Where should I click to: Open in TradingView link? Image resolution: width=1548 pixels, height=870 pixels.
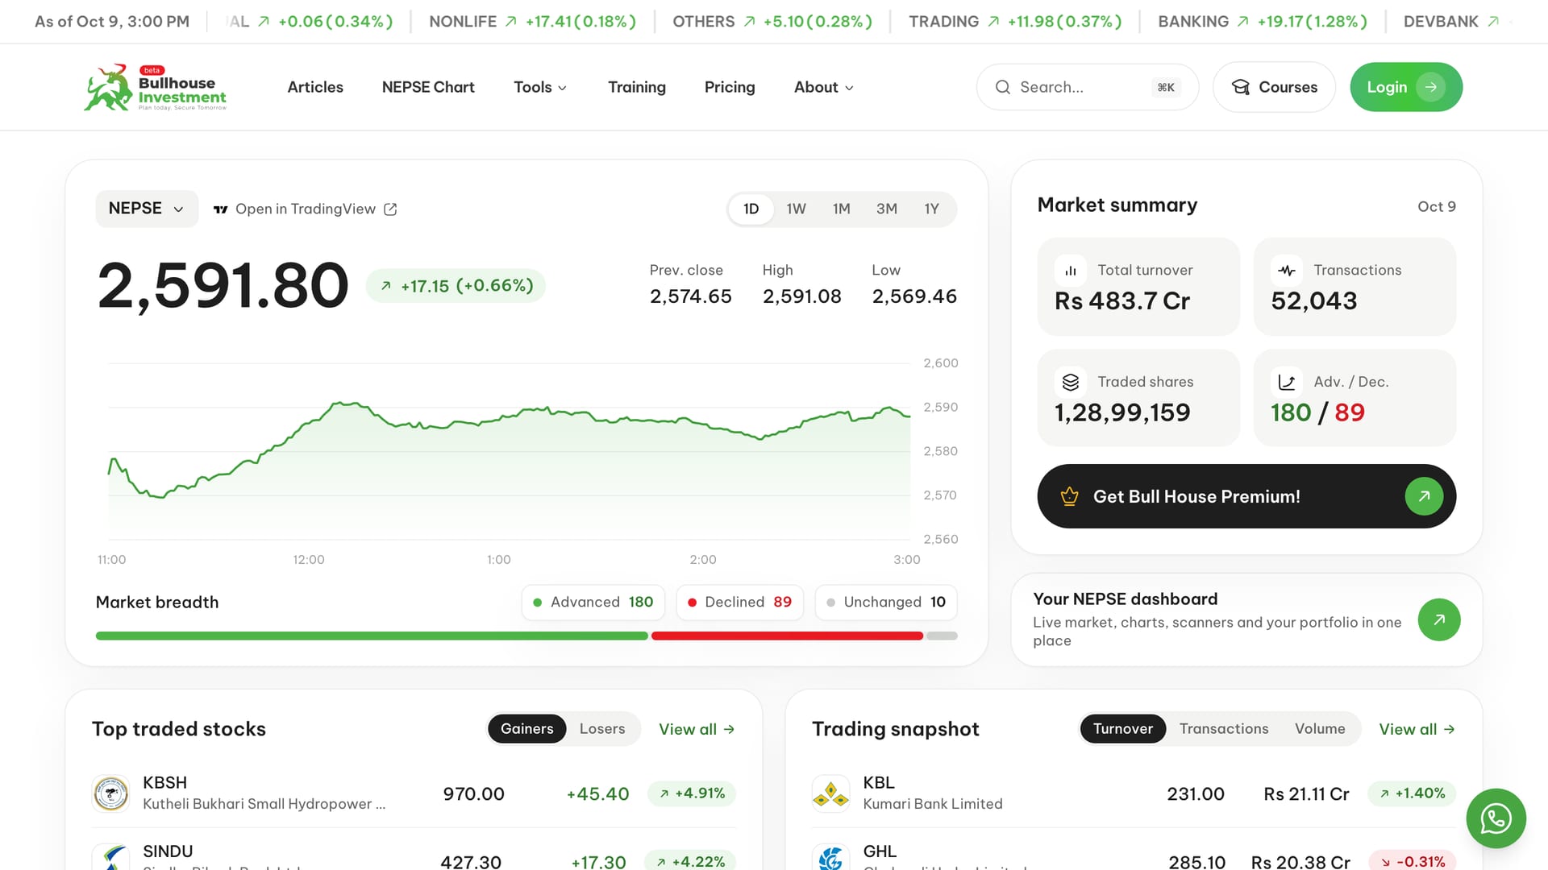[306, 209]
